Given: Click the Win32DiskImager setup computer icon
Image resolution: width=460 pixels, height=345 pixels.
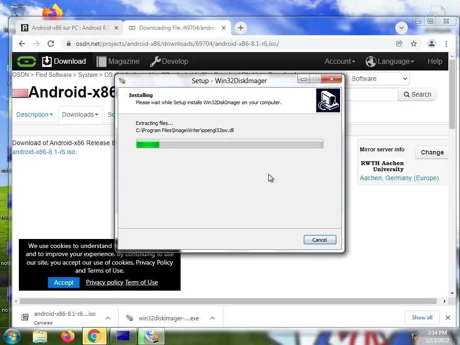Looking at the screenshot, I should tap(328, 100).
